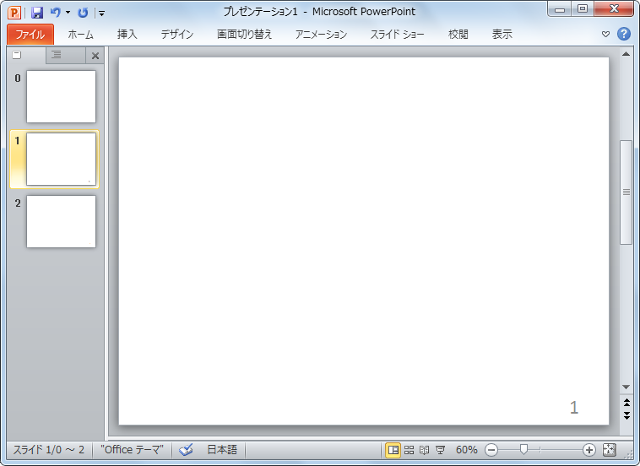Switch to Slide Sorter view

point(409,450)
